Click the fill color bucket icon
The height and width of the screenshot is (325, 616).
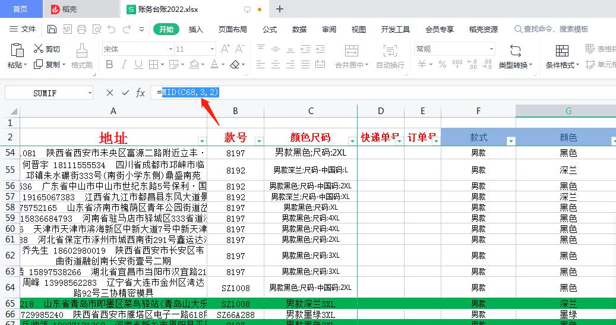click(194, 64)
